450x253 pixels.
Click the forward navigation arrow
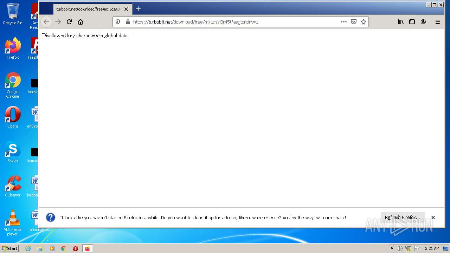(58, 22)
